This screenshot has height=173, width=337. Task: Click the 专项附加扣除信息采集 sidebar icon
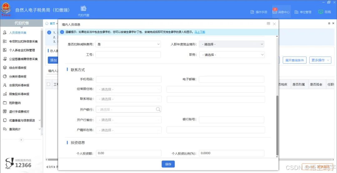click(5, 41)
